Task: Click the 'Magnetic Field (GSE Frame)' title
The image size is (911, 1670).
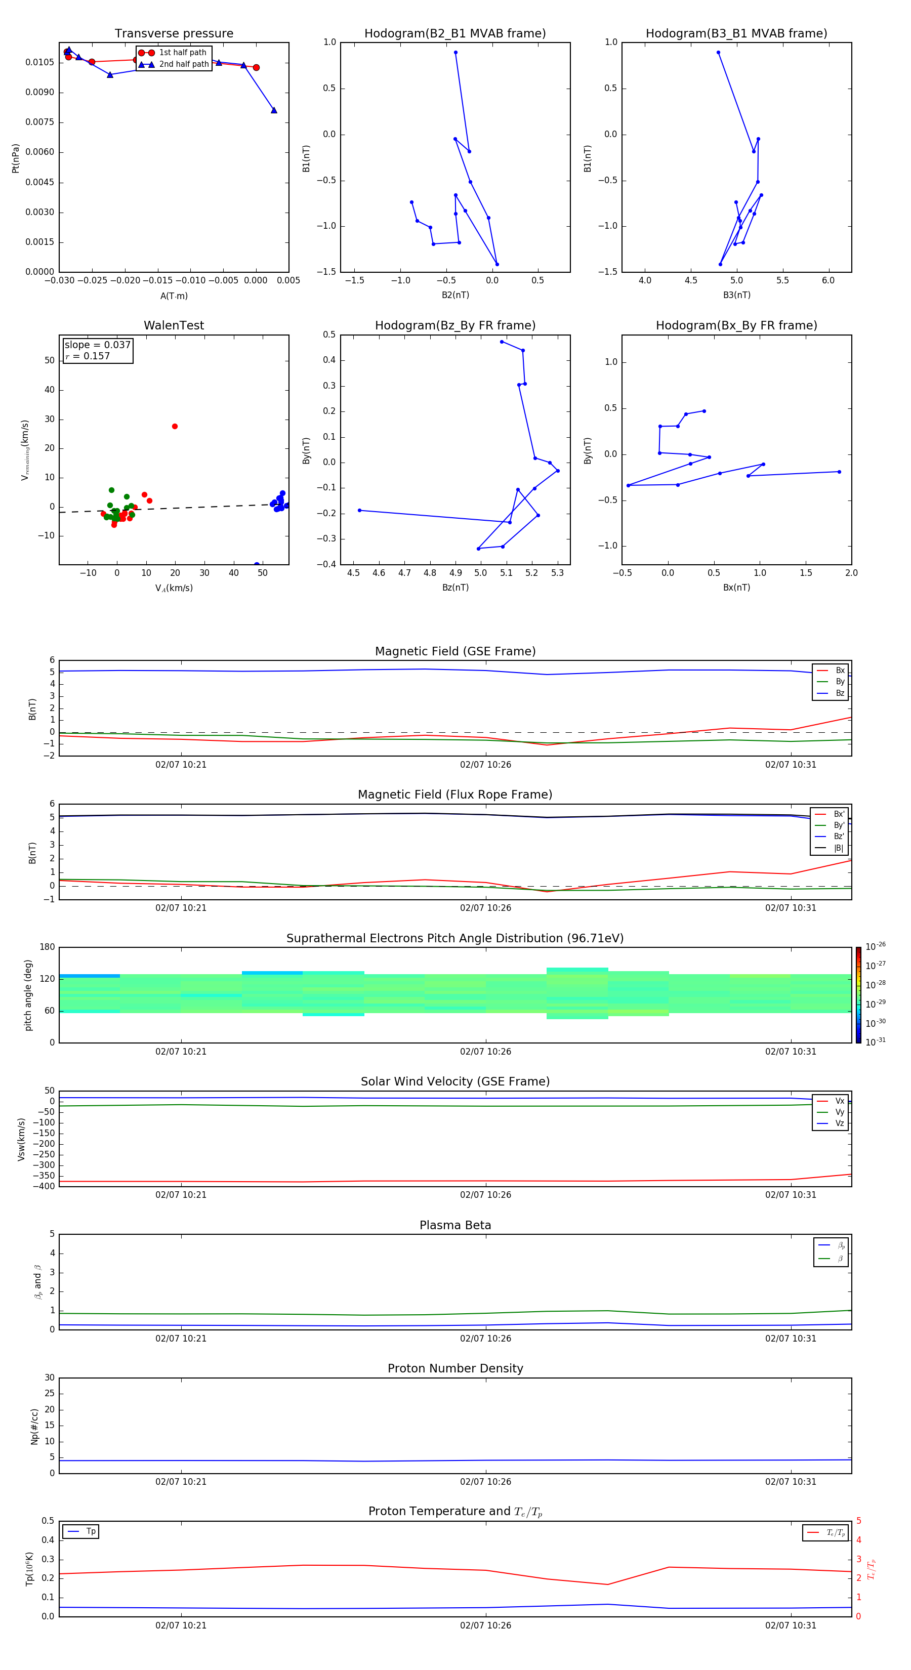Action: coord(455,651)
